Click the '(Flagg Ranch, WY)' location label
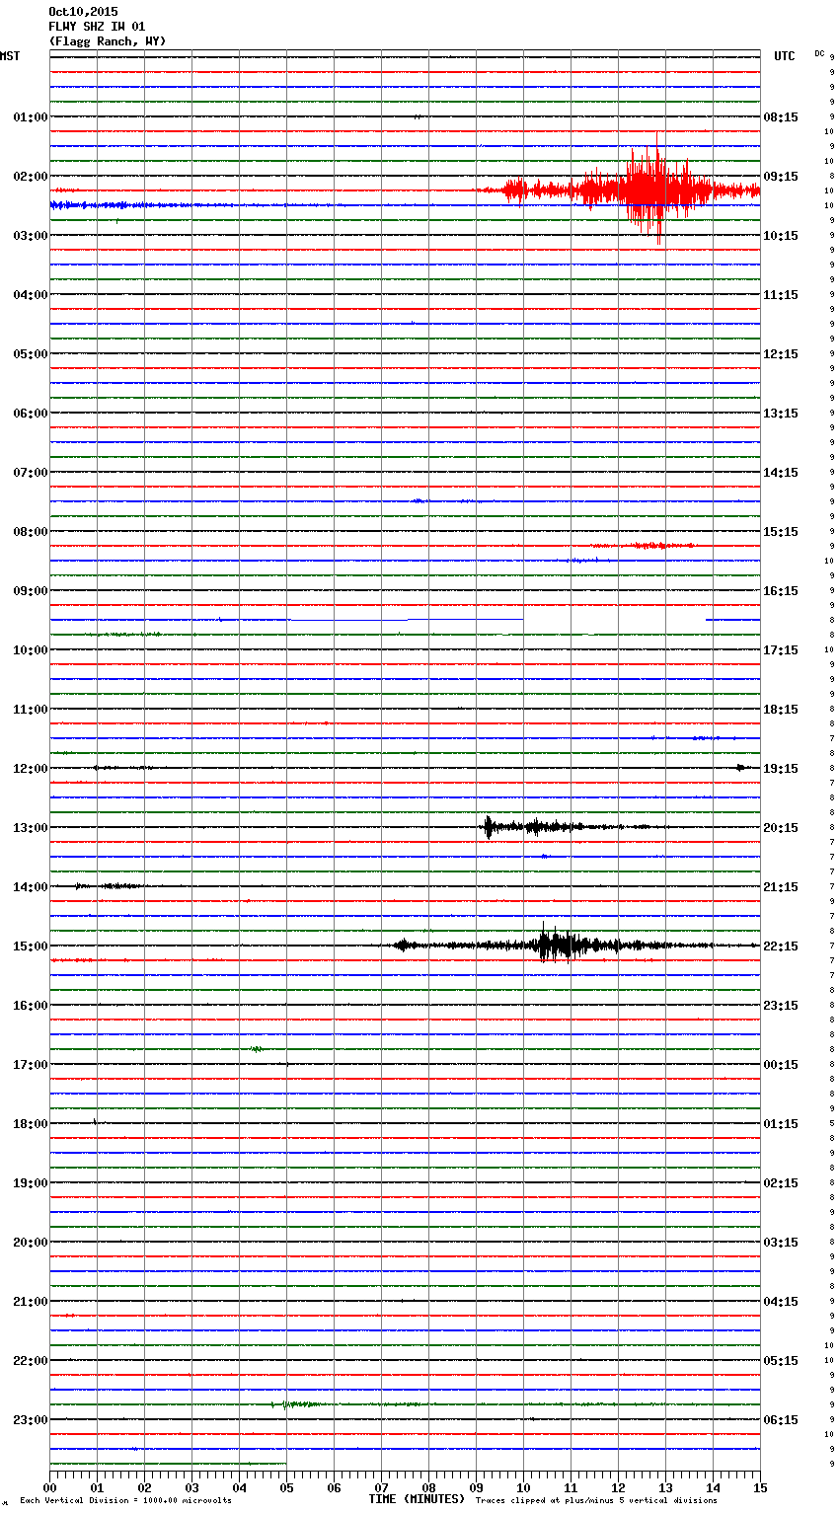Viewport: 839px width, 1514px height. pyautogui.click(x=108, y=41)
